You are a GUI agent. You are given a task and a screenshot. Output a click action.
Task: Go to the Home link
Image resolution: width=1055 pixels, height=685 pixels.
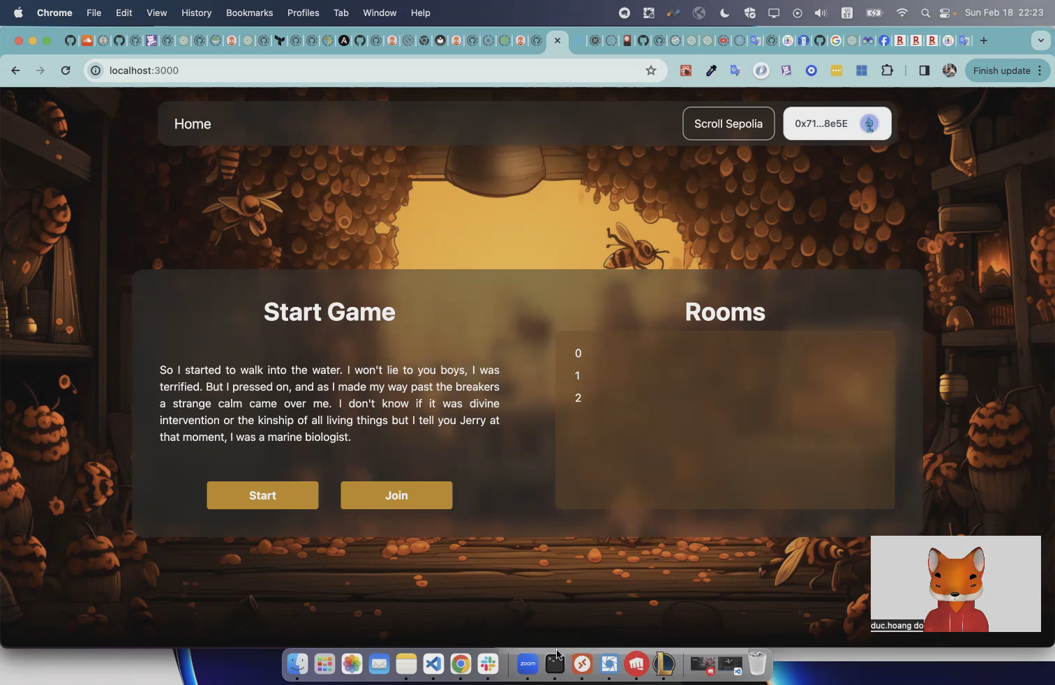[193, 123]
